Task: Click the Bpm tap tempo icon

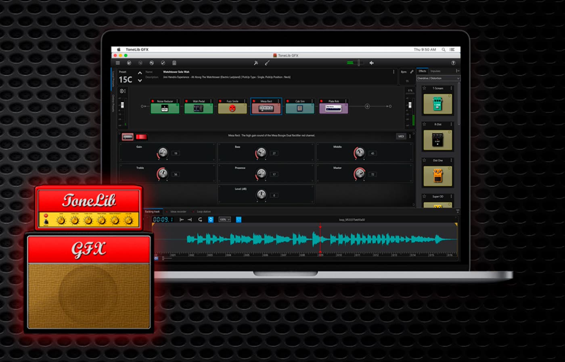Action: [x=412, y=72]
